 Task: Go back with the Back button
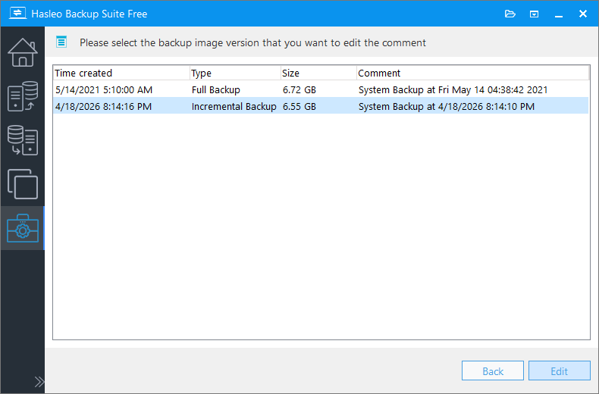pyautogui.click(x=492, y=371)
